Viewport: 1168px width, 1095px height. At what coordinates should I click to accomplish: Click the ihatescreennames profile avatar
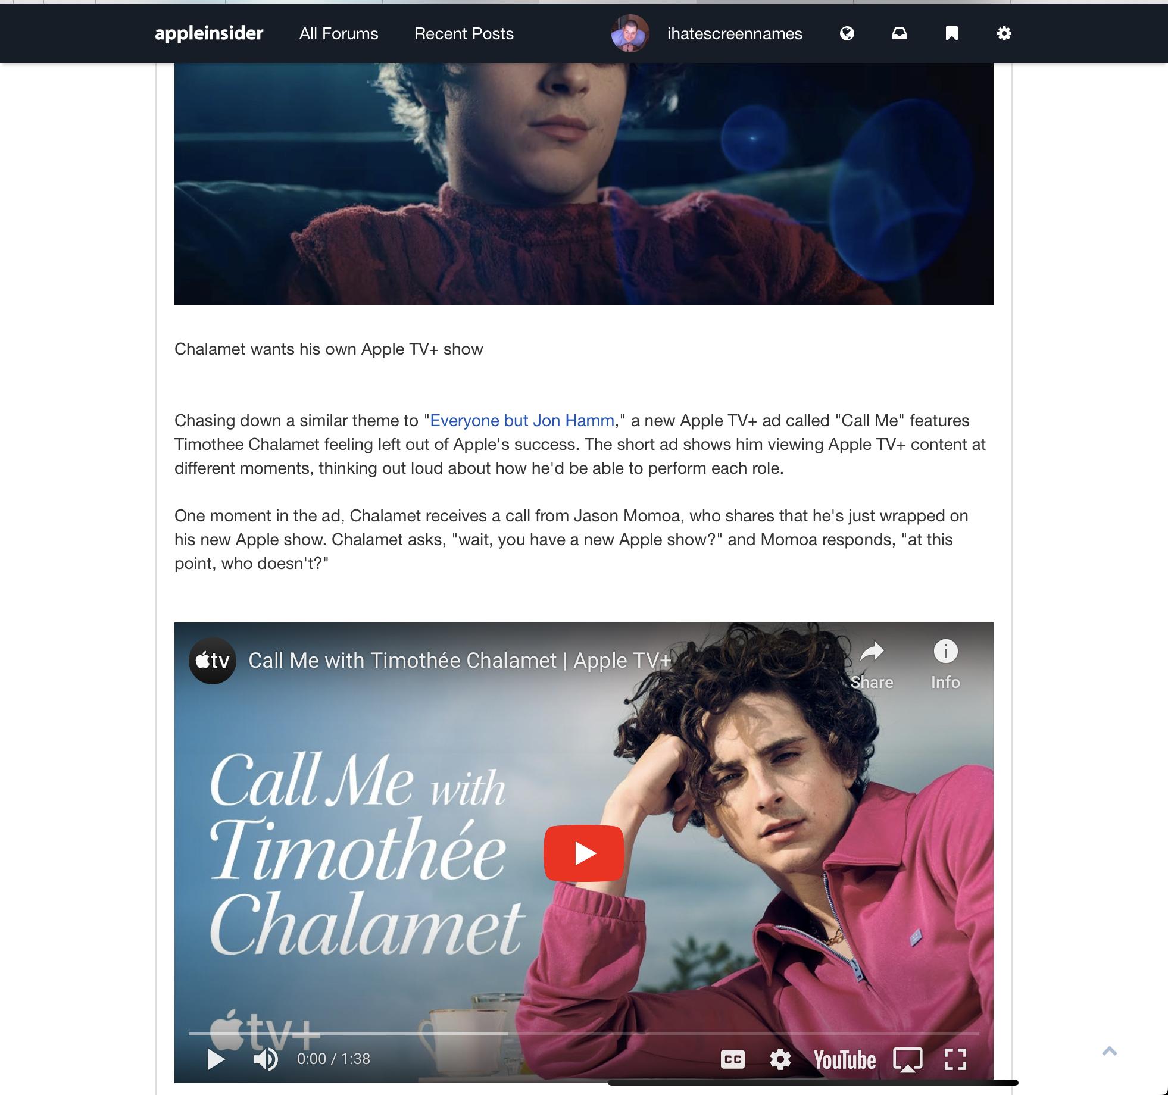(x=629, y=33)
